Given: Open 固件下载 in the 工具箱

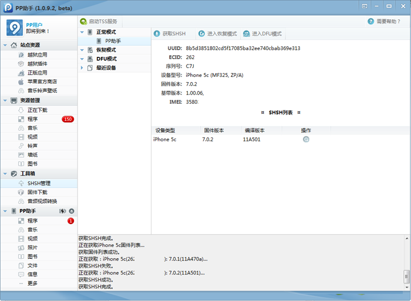Looking at the screenshot, I should pyautogui.click(x=38, y=192).
